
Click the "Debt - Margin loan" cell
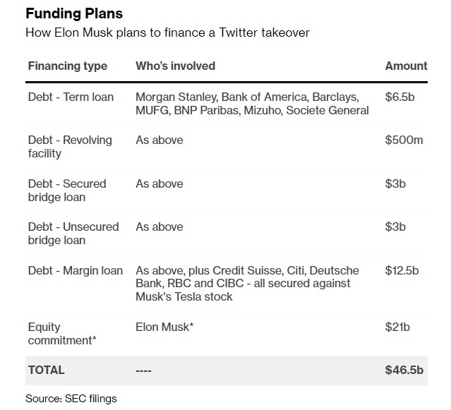[x=76, y=271]
